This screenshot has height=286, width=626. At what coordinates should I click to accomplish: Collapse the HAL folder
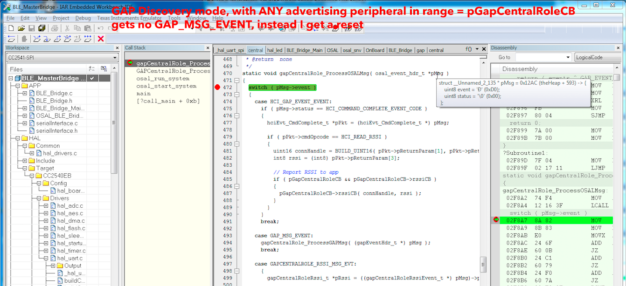(x=18, y=138)
